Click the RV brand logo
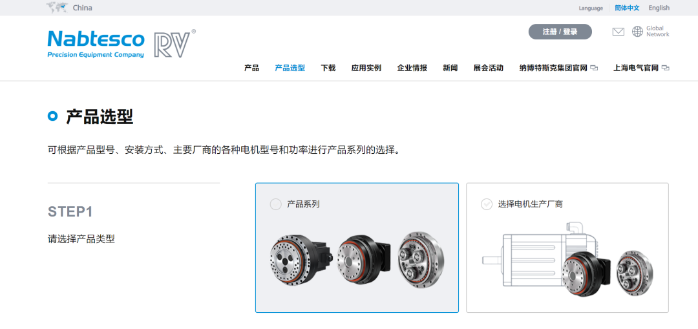The height and width of the screenshot is (329, 698). [174, 43]
